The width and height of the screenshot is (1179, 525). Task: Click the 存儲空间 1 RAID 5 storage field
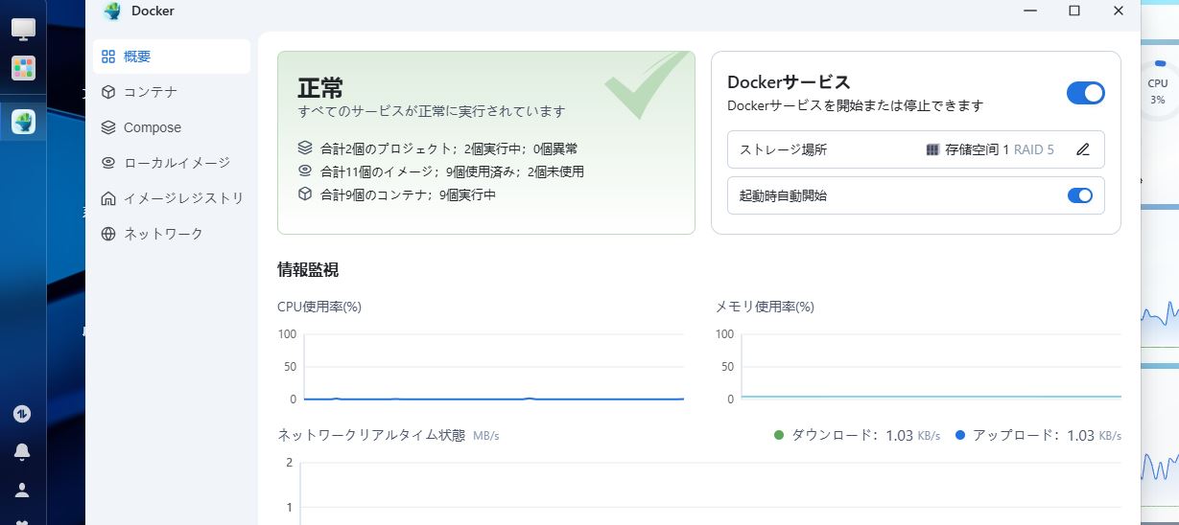point(989,149)
